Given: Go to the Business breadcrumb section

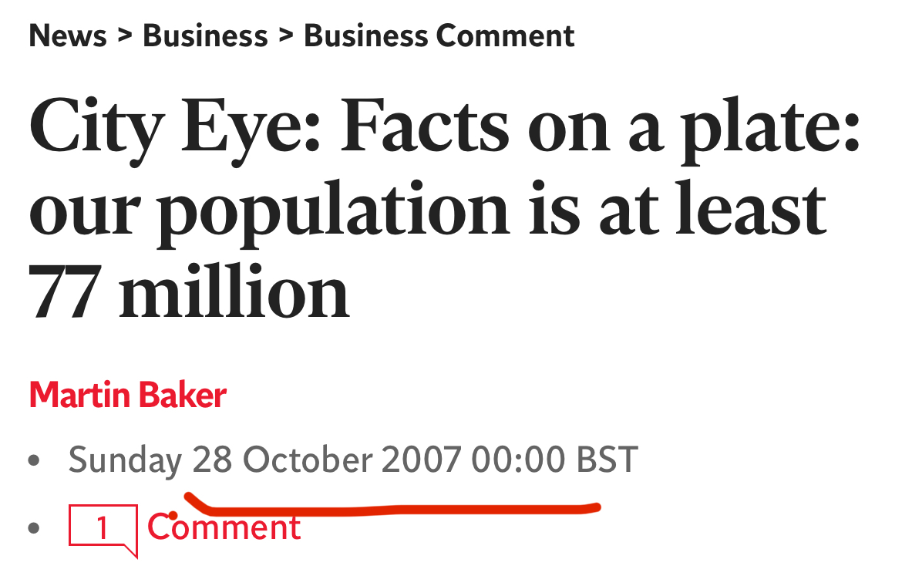Looking at the screenshot, I should 205,36.
